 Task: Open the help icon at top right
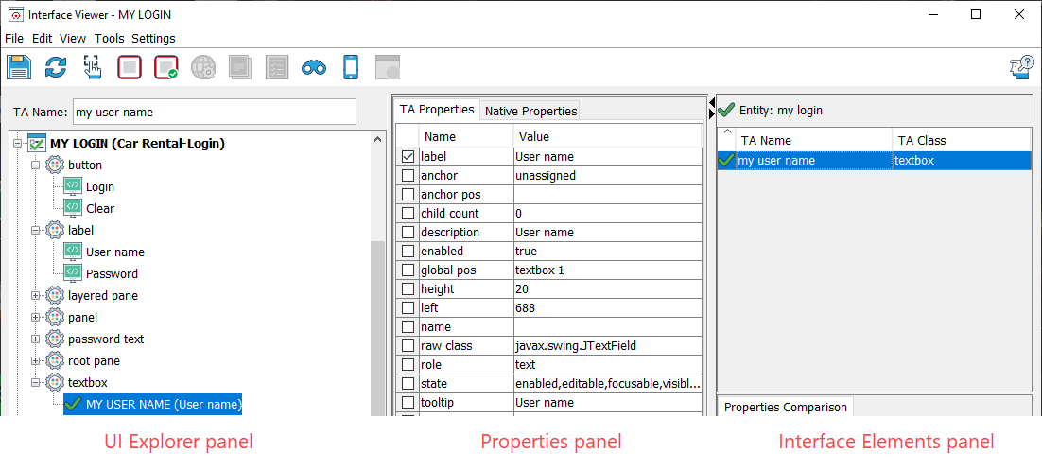click(1021, 68)
